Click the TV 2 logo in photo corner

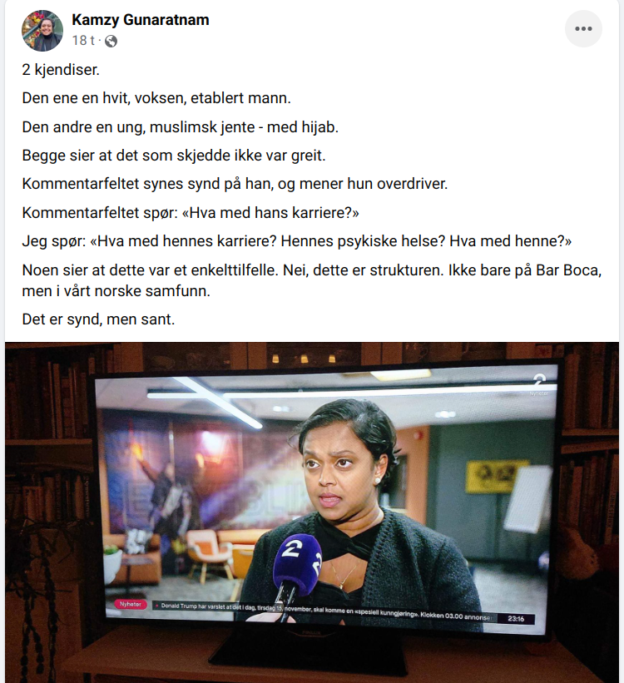click(x=539, y=383)
